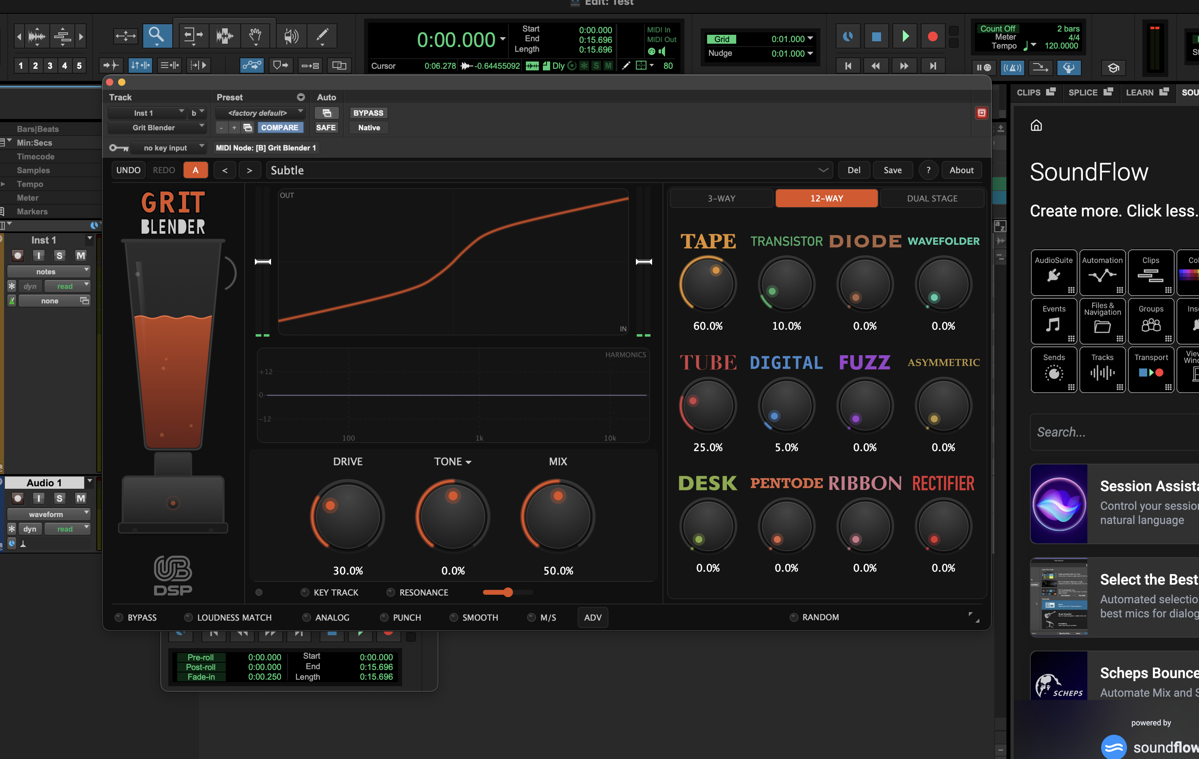Image resolution: width=1199 pixels, height=759 pixels.
Task: Click the plugin Save button
Action: pyautogui.click(x=892, y=170)
